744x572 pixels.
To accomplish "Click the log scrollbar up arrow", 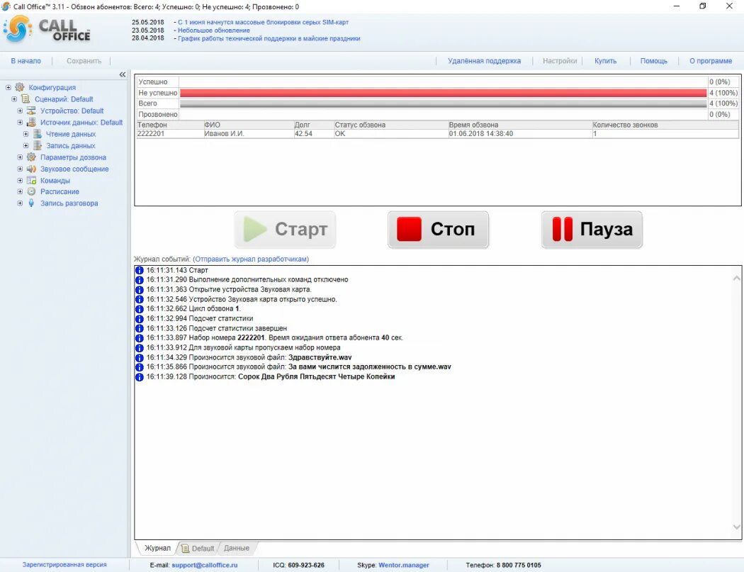I will pos(736,279).
